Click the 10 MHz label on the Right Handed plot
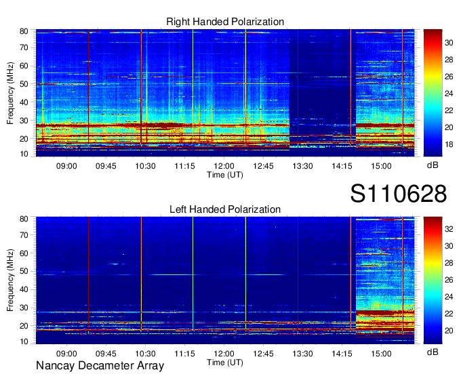The width and height of the screenshot is (461, 374). pos(24,154)
